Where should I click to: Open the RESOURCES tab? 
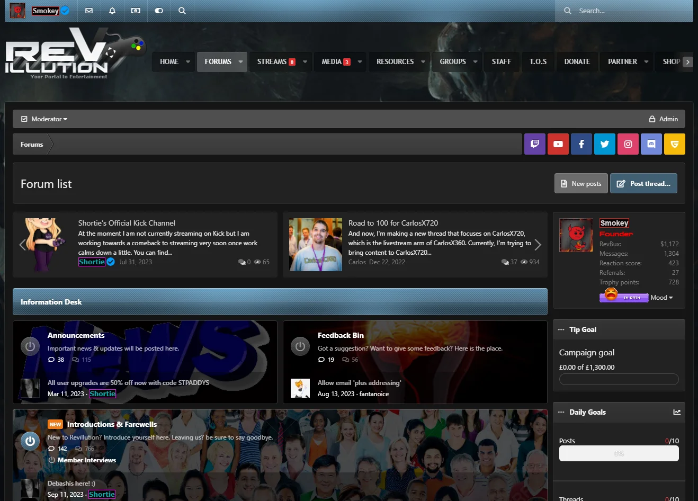coord(395,61)
